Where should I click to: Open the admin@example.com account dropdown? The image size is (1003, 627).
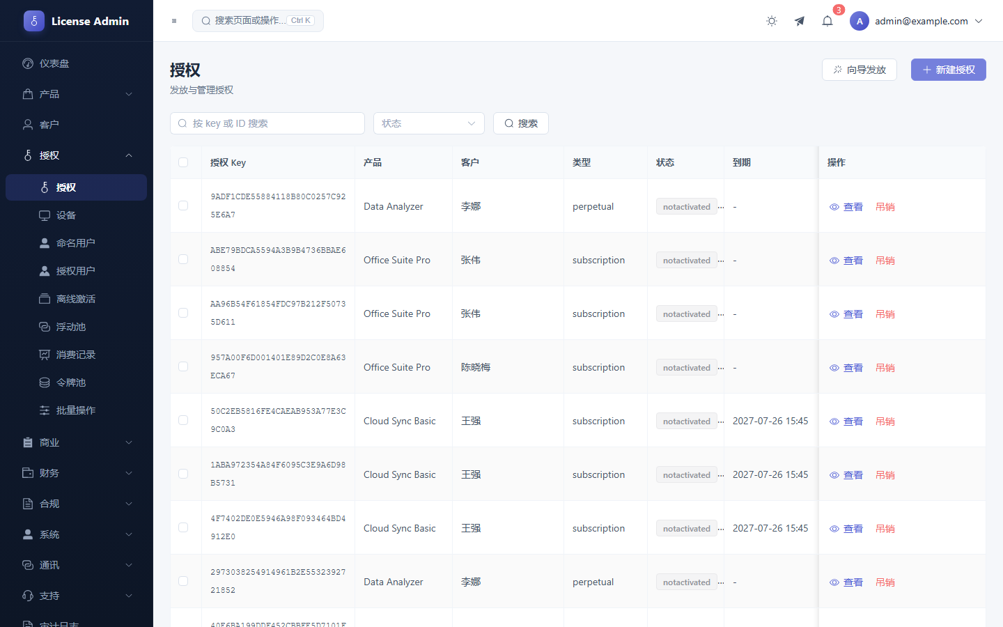(917, 21)
